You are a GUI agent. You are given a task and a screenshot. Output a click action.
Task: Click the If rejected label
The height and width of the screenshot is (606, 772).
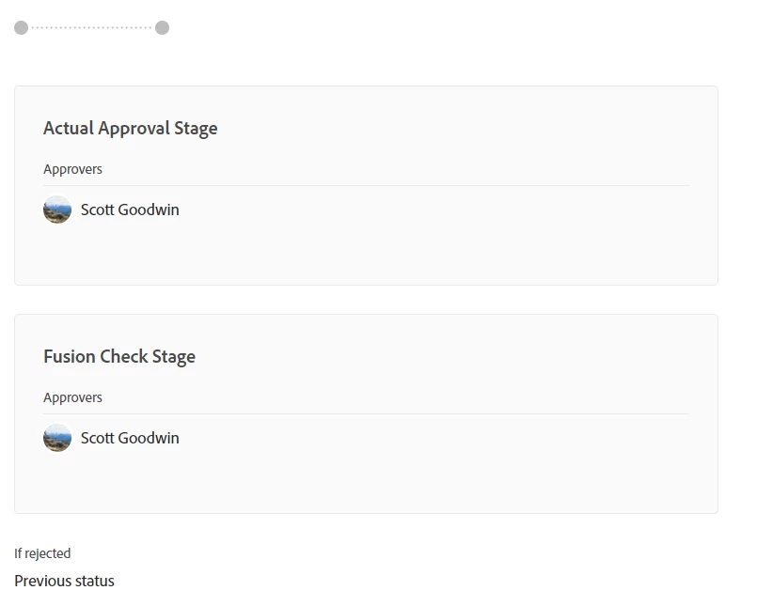coord(42,553)
